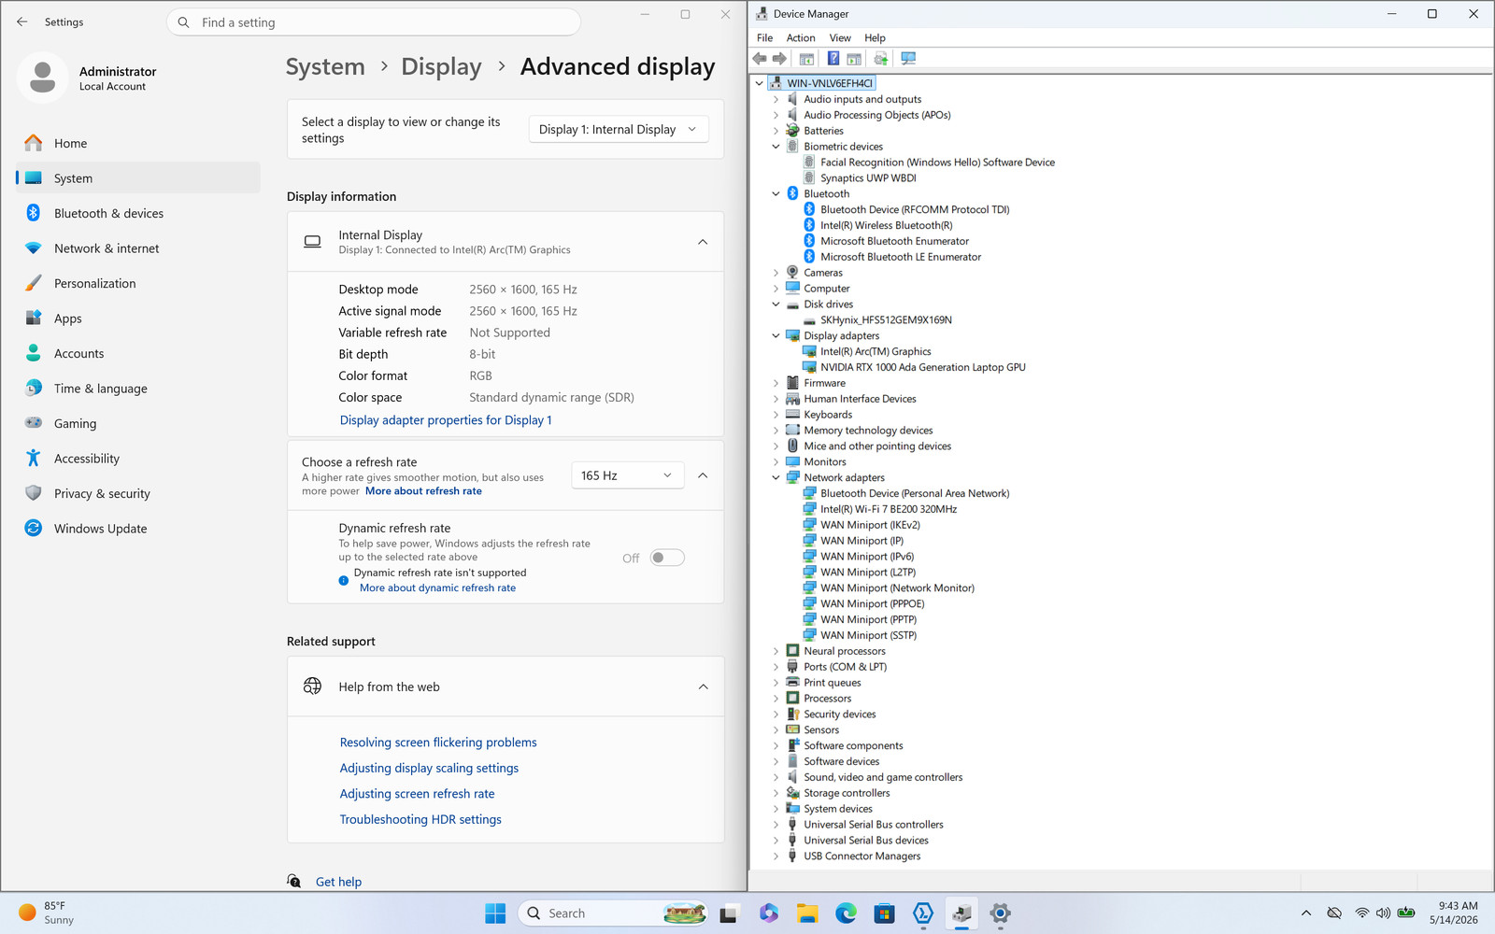This screenshot has height=934, width=1495.
Task: Open Personalization in the Settings sidebar
Action: tap(138, 283)
